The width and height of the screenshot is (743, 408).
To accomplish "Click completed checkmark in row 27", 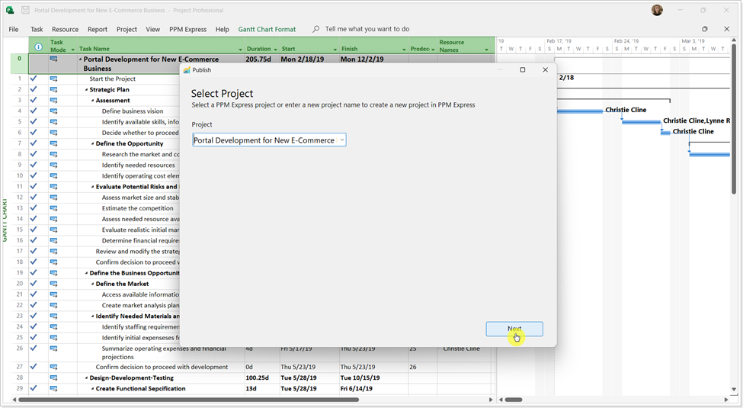I will pos(34,366).
